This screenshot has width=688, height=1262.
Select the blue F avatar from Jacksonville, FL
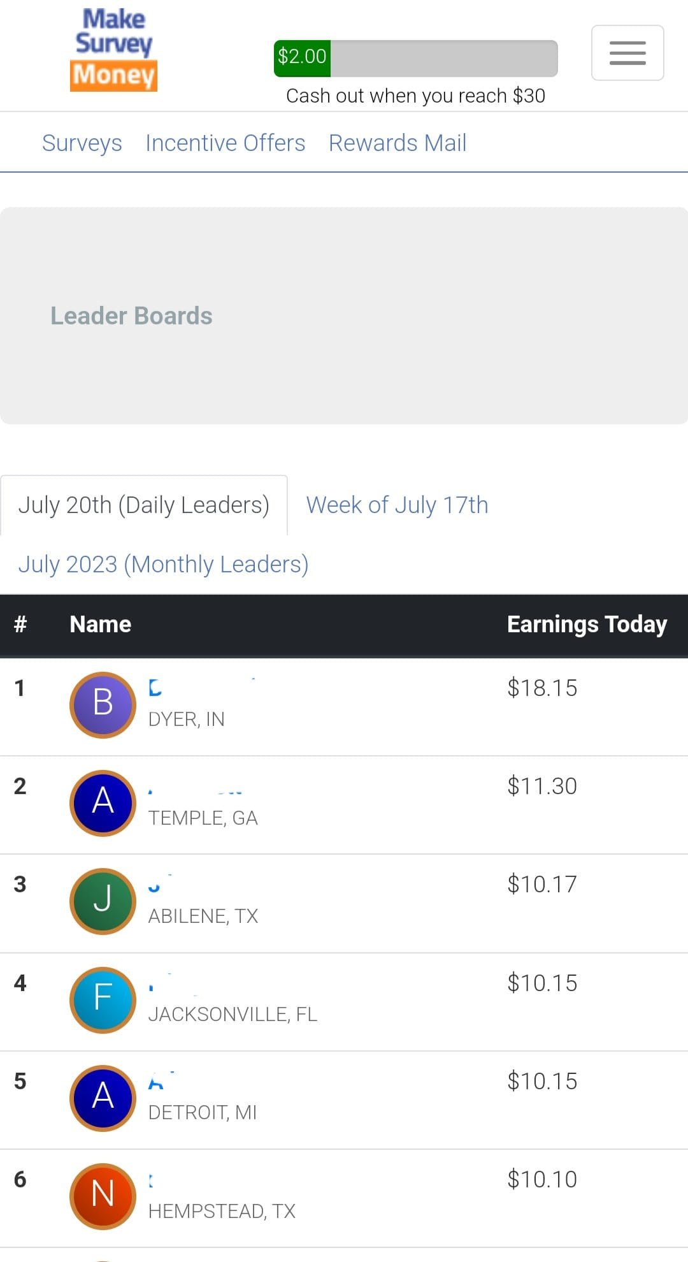(x=103, y=999)
